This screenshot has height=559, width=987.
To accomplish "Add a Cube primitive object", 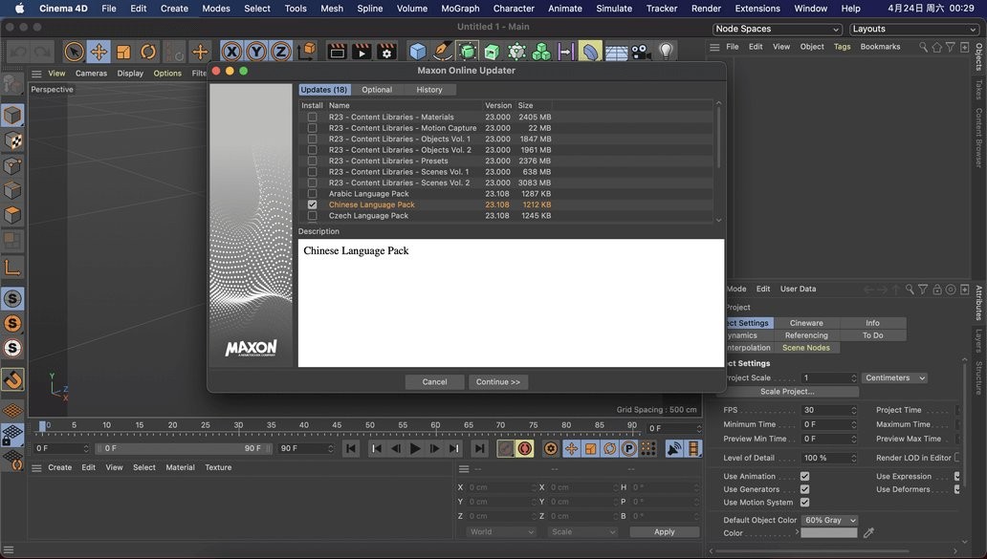I will tap(417, 52).
